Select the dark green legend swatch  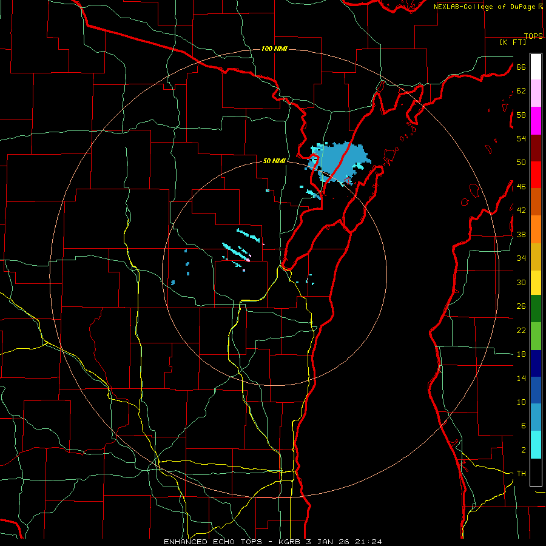pyautogui.click(x=536, y=309)
